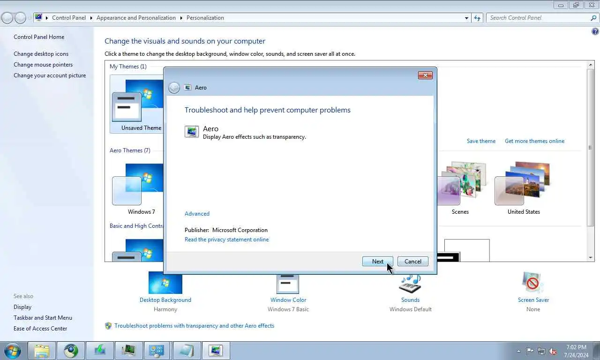Screen dimensions: 600x360
Task: Cancel the Aero troubleshooter dialog
Action: (x=413, y=262)
